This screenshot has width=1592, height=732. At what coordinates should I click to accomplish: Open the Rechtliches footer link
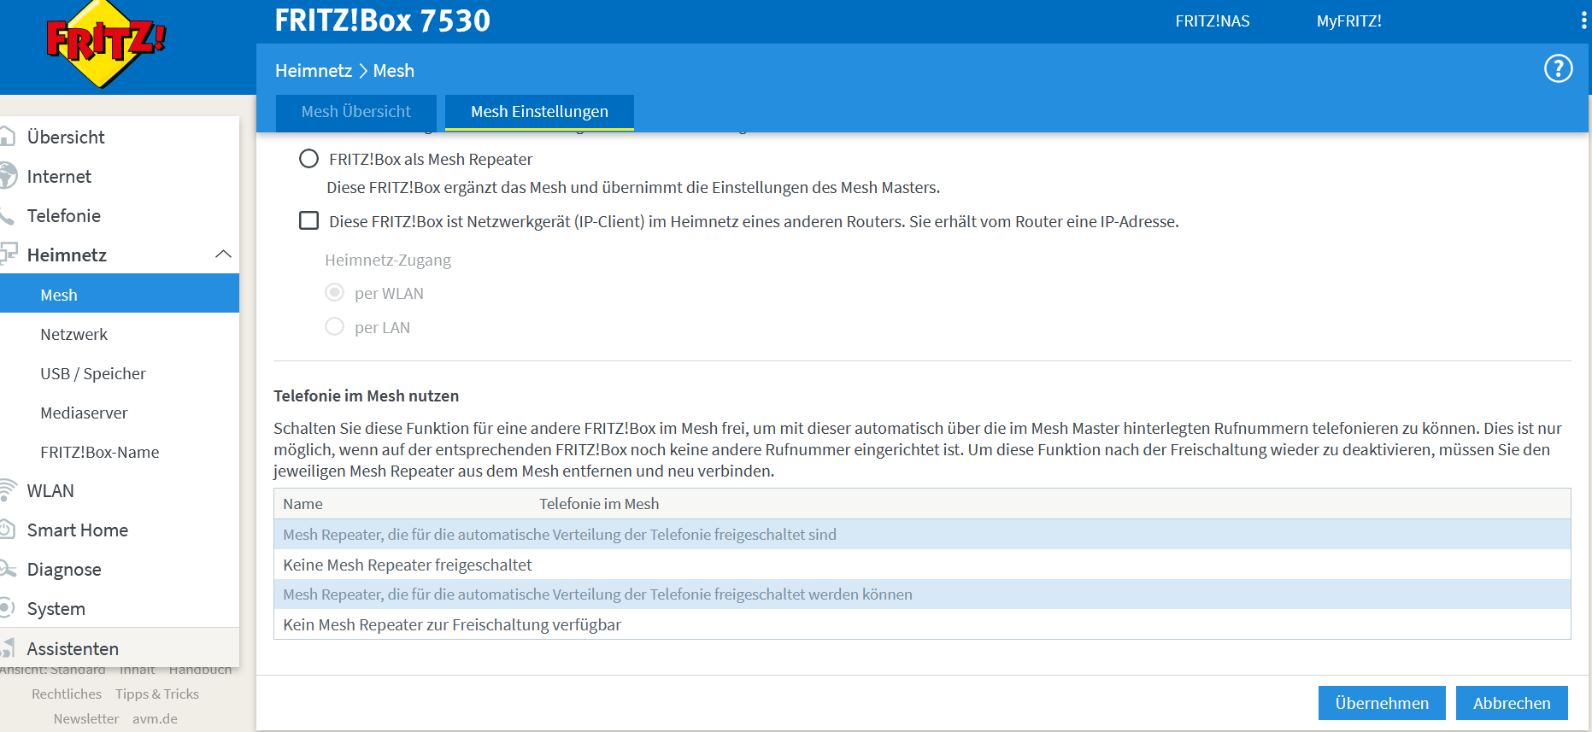[x=67, y=694]
